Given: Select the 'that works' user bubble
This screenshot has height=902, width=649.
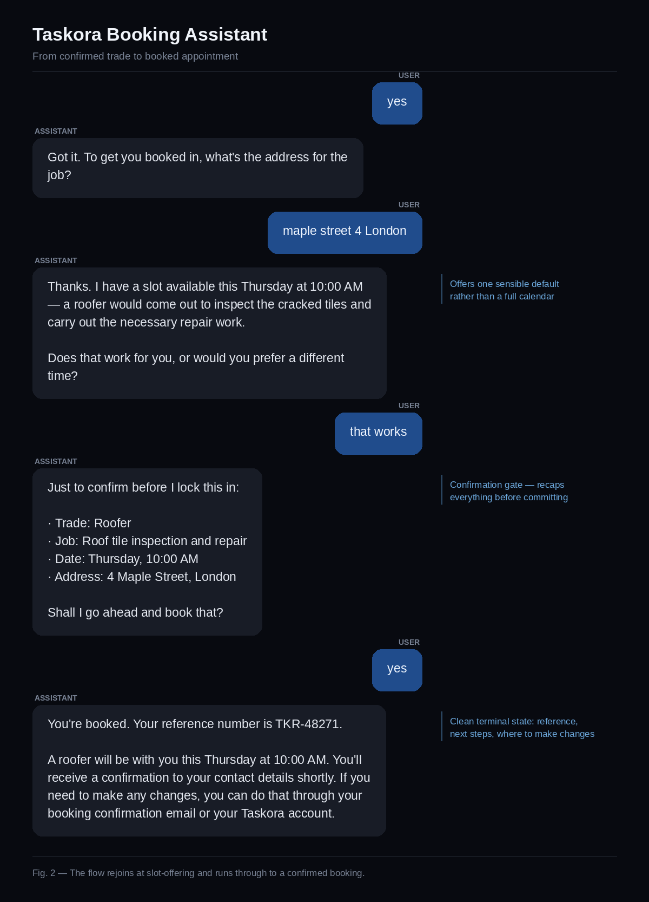Looking at the screenshot, I should (379, 434).
